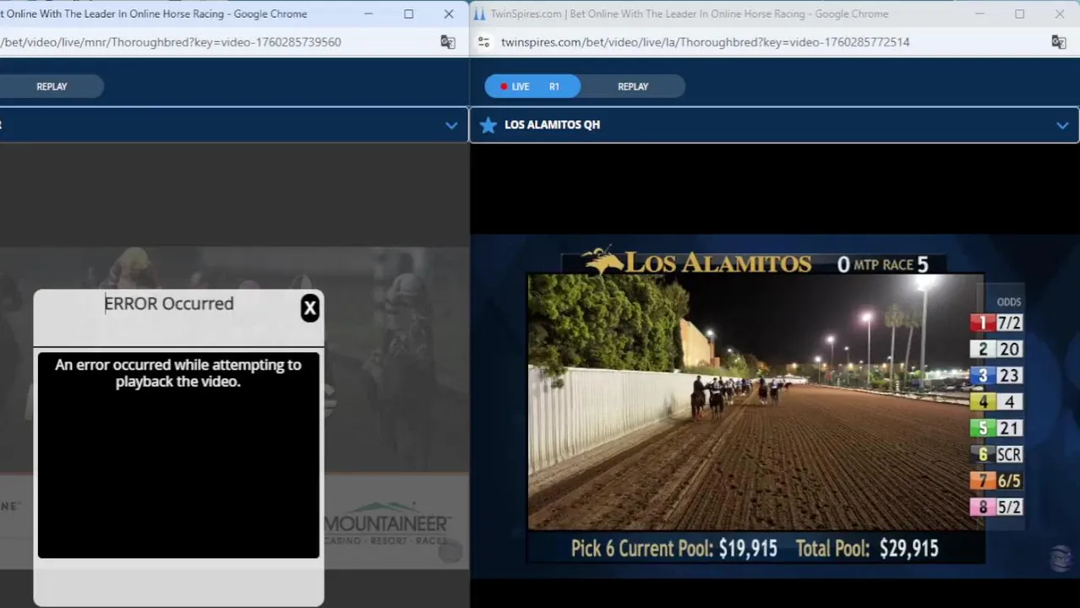The width and height of the screenshot is (1080, 608).
Task: Maximize the left Chrome window
Action: 409,14
